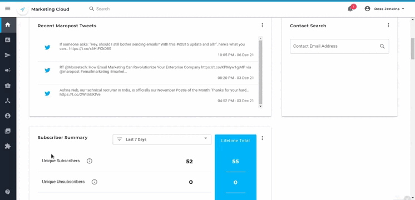Screen dimensions: 415x200
Task: Open the briefcase icon in sidebar
Action: pyautogui.click(x=8, y=86)
